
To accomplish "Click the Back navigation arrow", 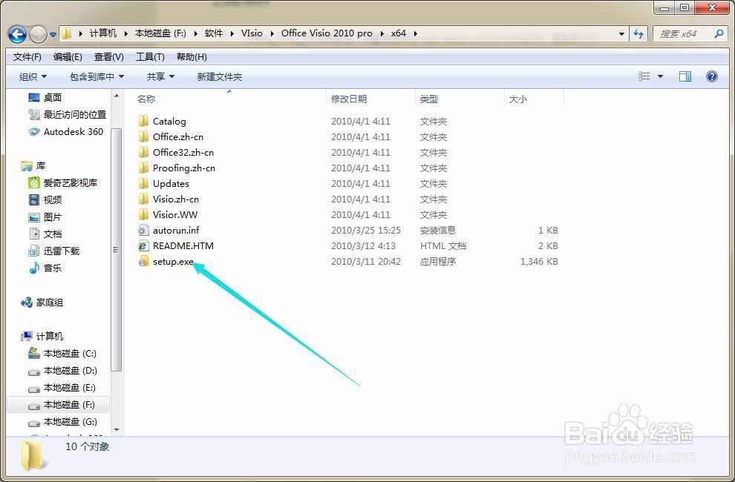I will 17,33.
